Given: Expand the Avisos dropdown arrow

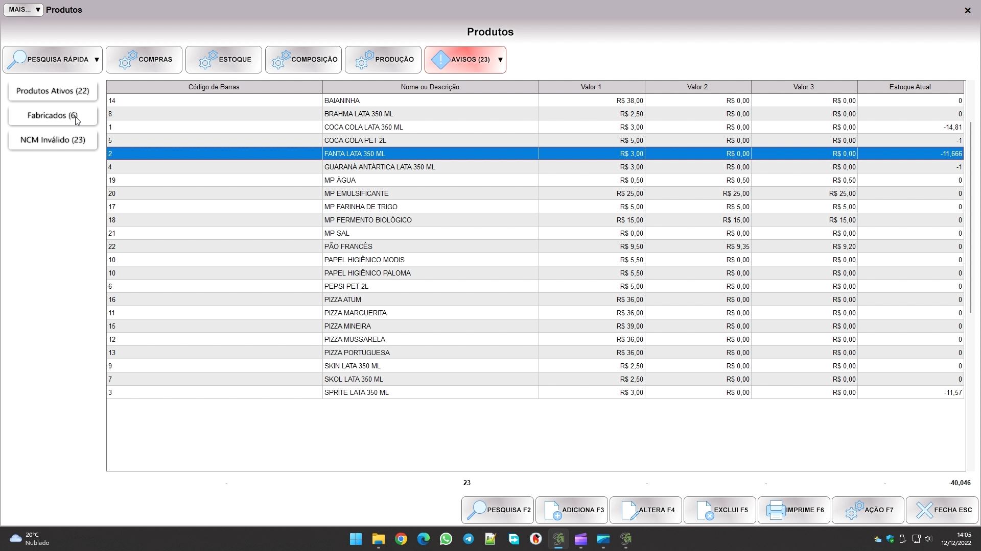Looking at the screenshot, I should click(500, 60).
